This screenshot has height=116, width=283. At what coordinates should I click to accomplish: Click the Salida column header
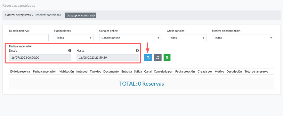138,71
